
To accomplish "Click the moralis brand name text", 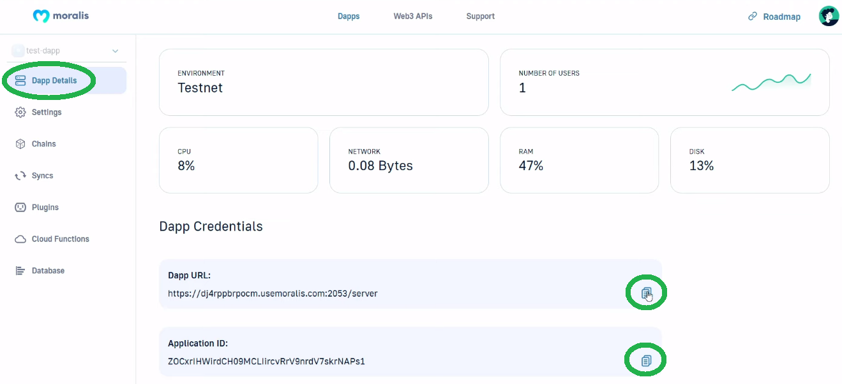I will click(71, 16).
